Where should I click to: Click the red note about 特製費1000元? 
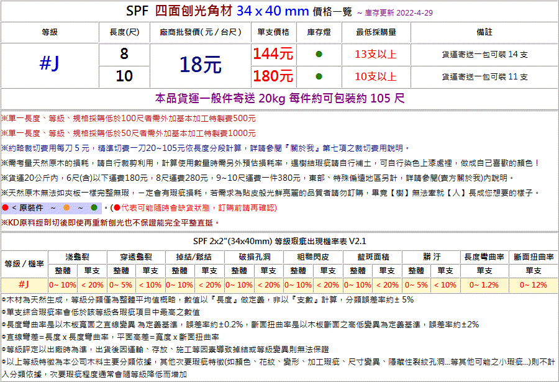pos(129,134)
